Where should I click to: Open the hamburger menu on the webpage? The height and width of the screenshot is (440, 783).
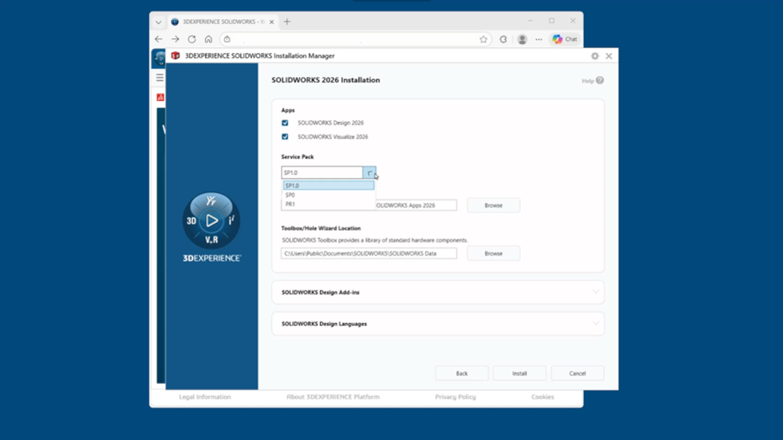coord(160,78)
